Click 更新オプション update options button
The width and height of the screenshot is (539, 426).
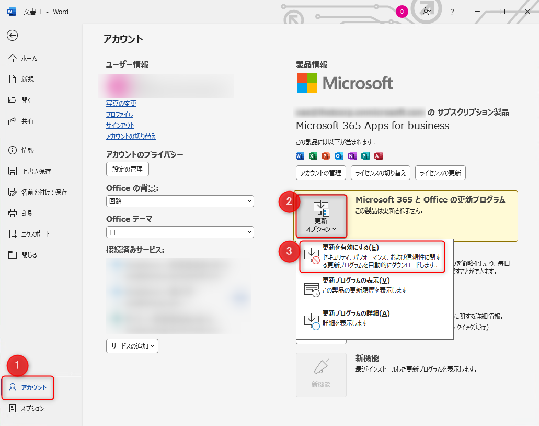coord(321,216)
